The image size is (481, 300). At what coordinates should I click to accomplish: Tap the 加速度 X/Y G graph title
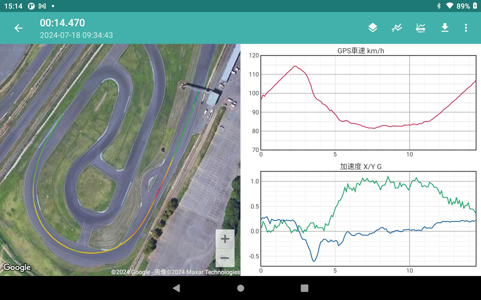(x=361, y=166)
